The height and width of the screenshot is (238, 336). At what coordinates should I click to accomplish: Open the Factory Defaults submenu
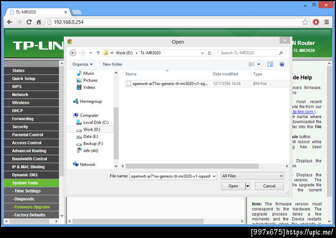pos(31,215)
